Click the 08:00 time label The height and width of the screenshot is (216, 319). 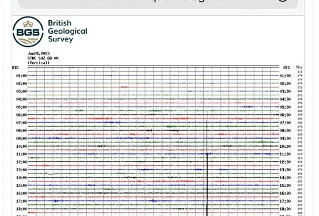pyautogui.click(x=22, y=131)
